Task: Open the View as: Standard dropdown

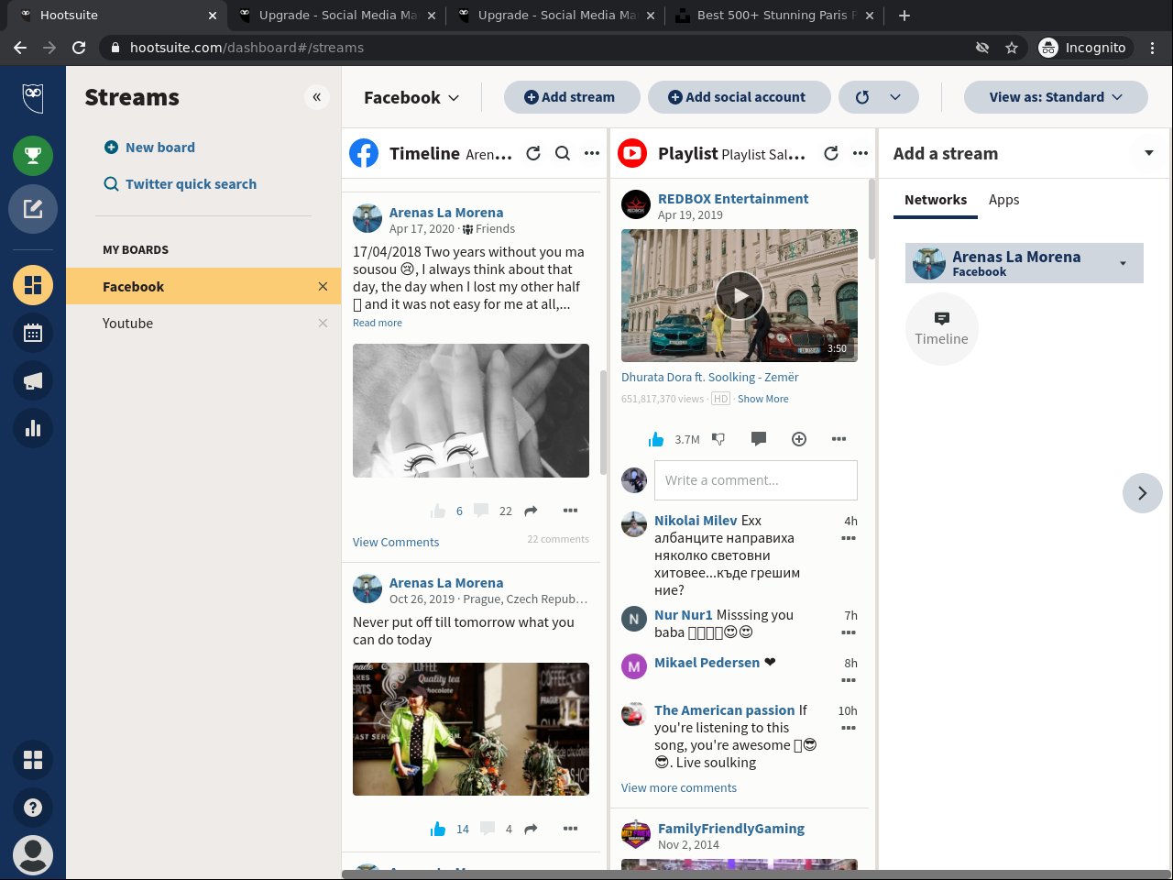Action: pyautogui.click(x=1056, y=97)
